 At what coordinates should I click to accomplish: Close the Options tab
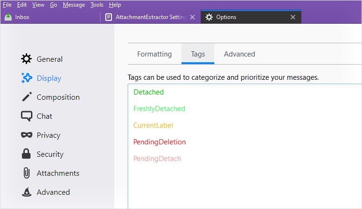coord(293,17)
